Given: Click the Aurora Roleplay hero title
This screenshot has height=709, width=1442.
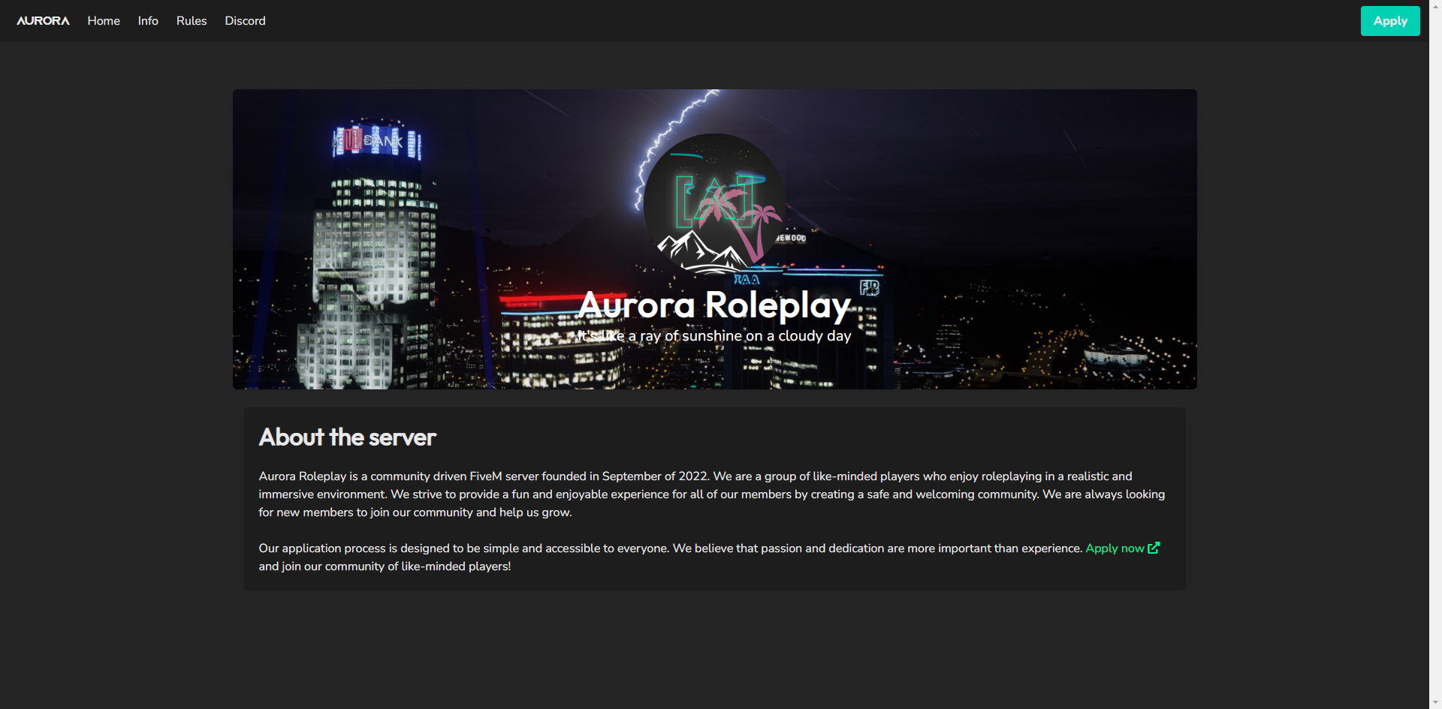Looking at the screenshot, I should point(713,305).
